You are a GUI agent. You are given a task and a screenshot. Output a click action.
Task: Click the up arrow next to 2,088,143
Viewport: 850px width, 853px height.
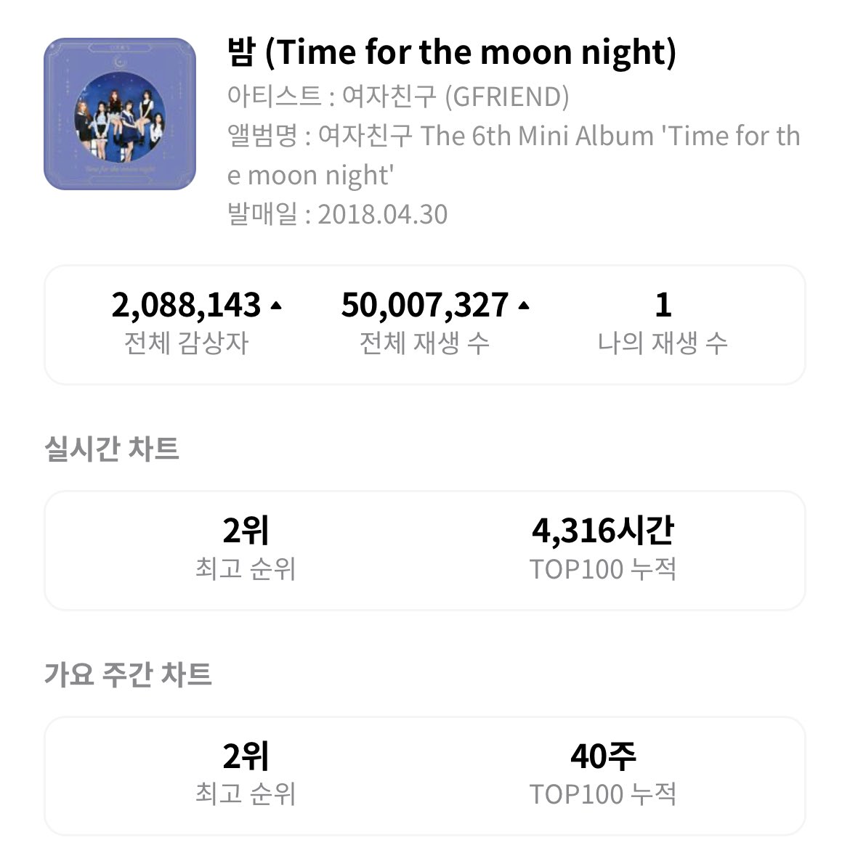point(276,305)
